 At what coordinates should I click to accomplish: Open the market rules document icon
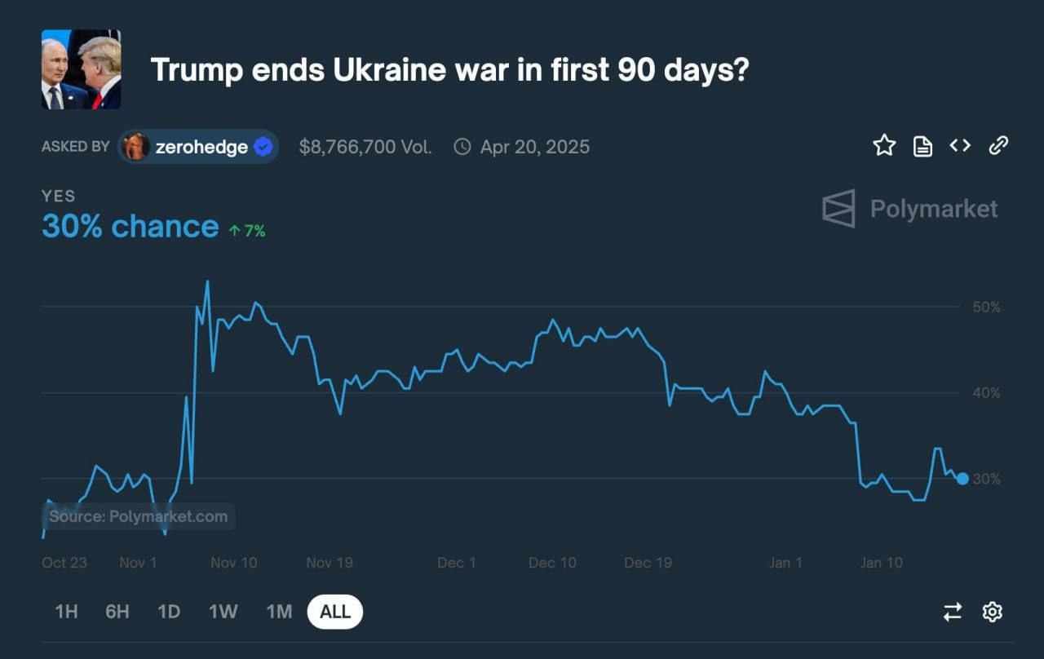coord(922,147)
